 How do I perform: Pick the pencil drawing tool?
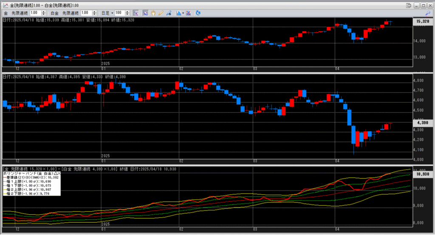coord(161,13)
